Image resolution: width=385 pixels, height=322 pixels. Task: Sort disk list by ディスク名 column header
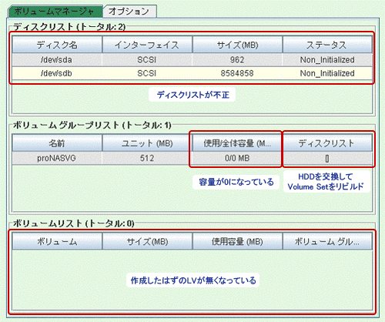(x=57, y=45)
